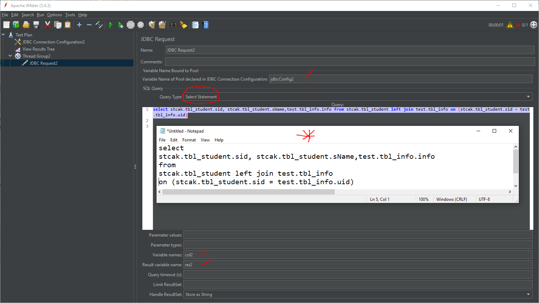
Task: Open the Help menu in JMeter
Action: tap(83, 15)
